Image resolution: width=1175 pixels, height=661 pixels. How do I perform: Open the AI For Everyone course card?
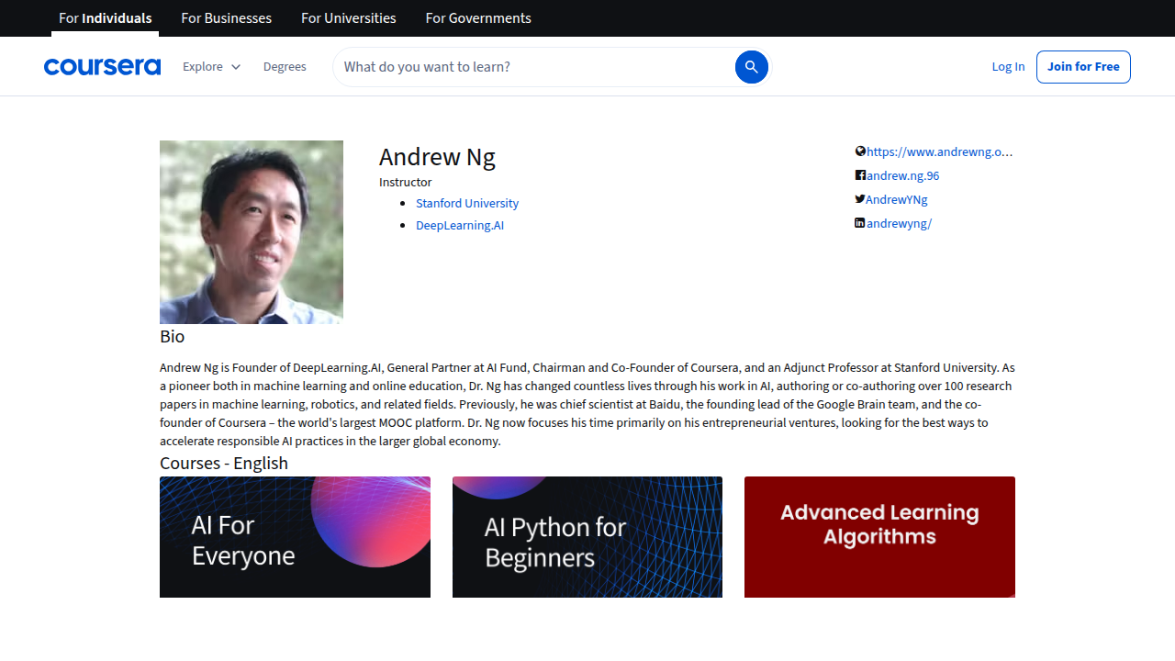point(295,537)
